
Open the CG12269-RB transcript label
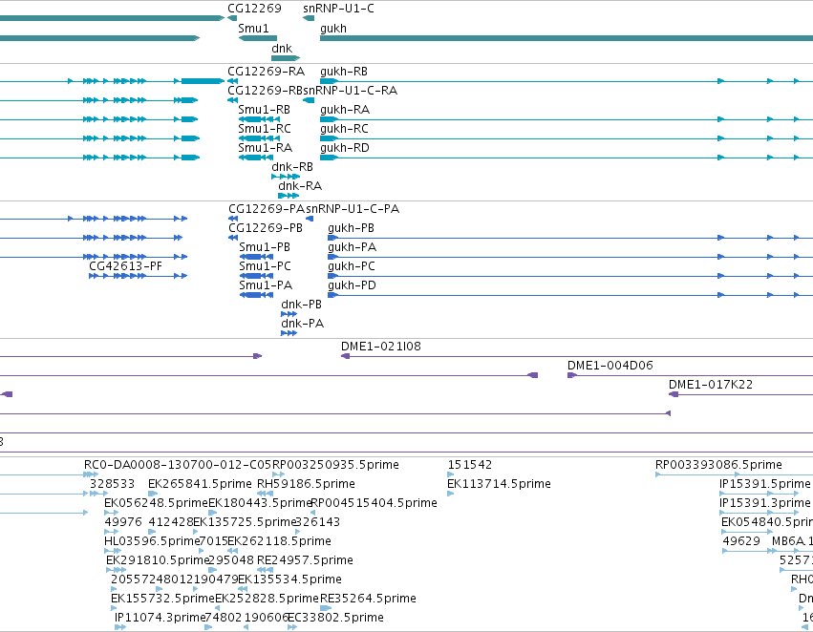265,91
